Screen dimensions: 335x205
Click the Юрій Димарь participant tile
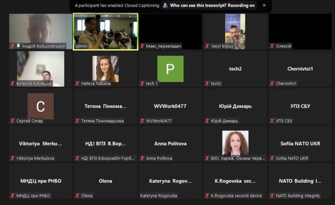click(x=235, y=106)
